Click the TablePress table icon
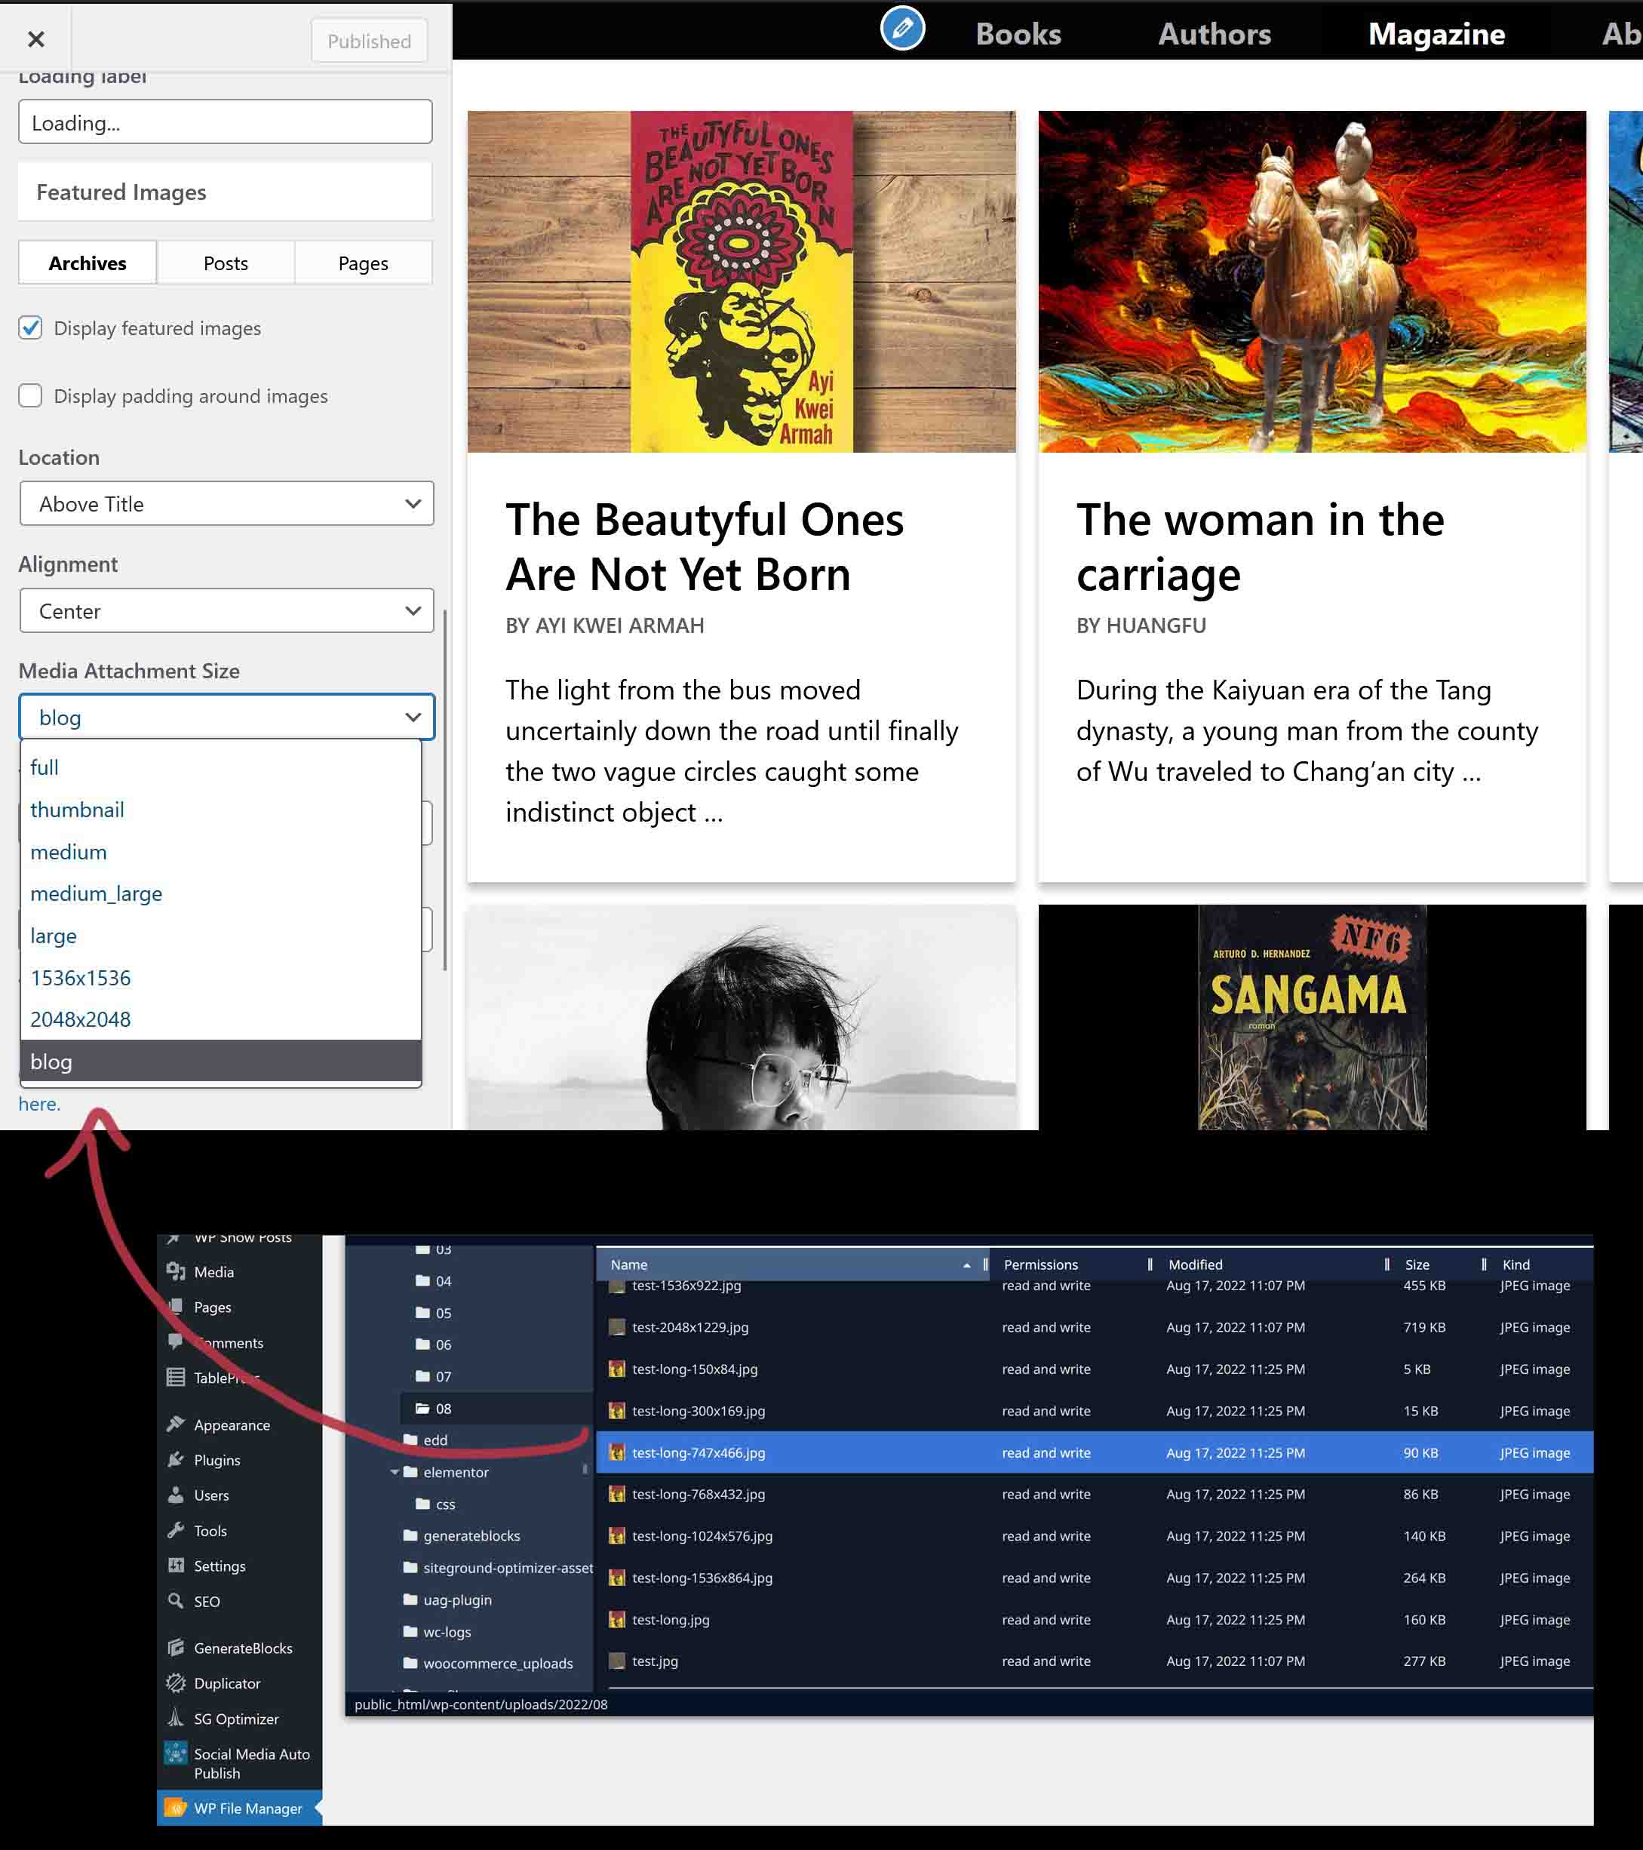 177,1378
